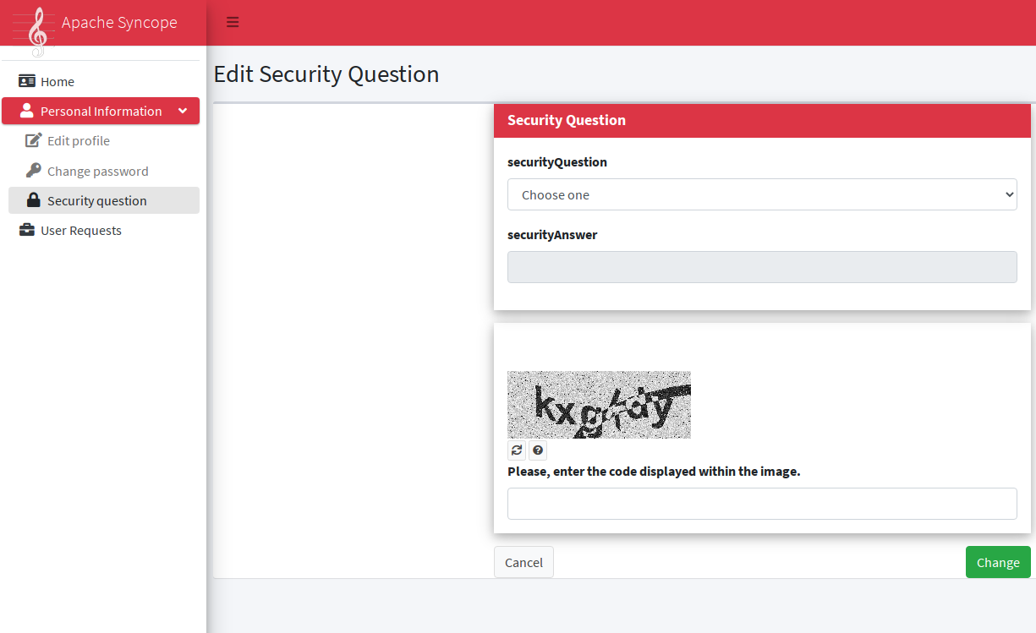
Task: Click the Edit profile pencil icon
Action: [x=34, y=140]
